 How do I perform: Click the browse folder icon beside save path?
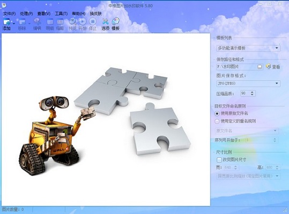coord(260,66)
